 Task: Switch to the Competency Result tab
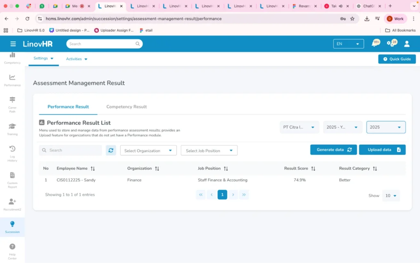point(126,106)
